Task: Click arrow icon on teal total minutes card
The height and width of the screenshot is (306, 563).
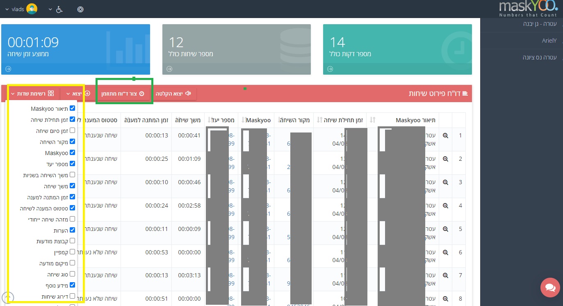Action: 330,69
